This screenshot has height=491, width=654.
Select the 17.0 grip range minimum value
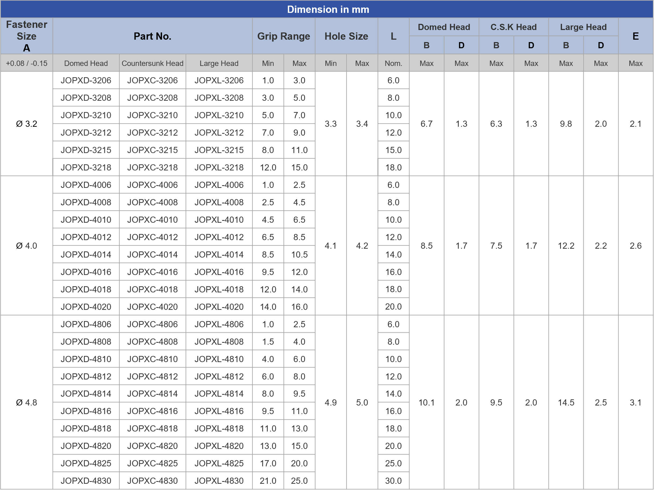coord(268,463)
